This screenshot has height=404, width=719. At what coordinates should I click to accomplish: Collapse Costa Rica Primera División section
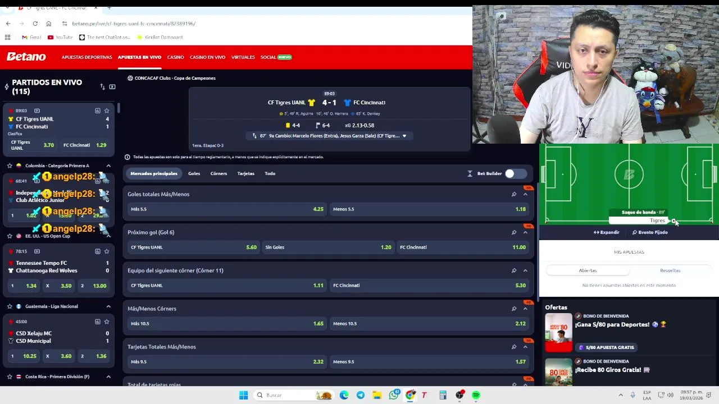(108, 377)
